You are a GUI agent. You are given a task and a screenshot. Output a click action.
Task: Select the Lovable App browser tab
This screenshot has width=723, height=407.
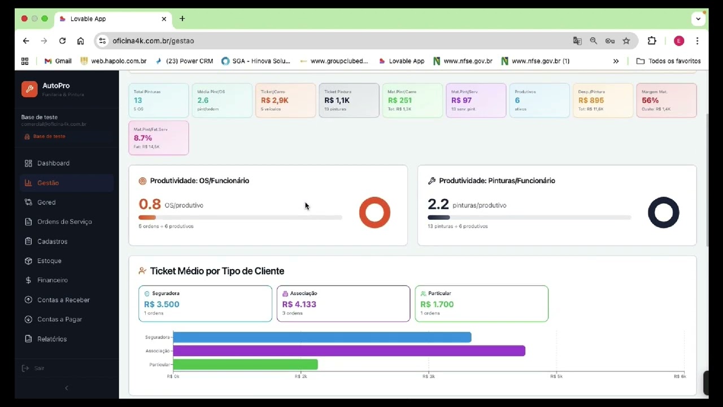click(x=113, y=19)
